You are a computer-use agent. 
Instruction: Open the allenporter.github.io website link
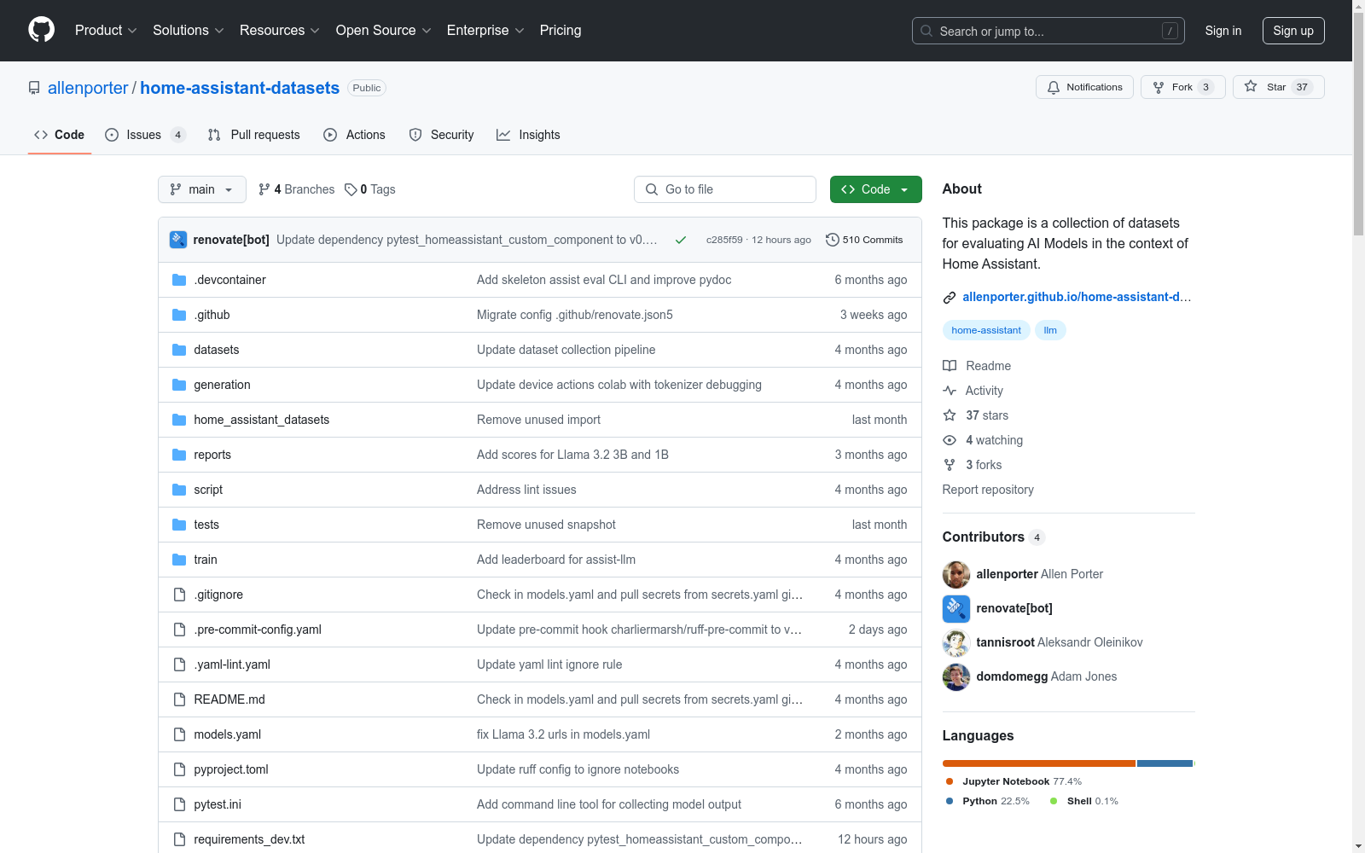click(1077, 297)
